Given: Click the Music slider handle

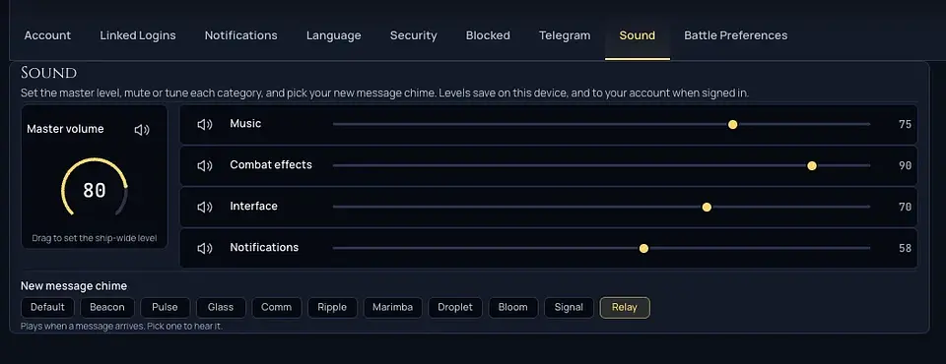Looking at the screenshot, I should tap(732, 125).
